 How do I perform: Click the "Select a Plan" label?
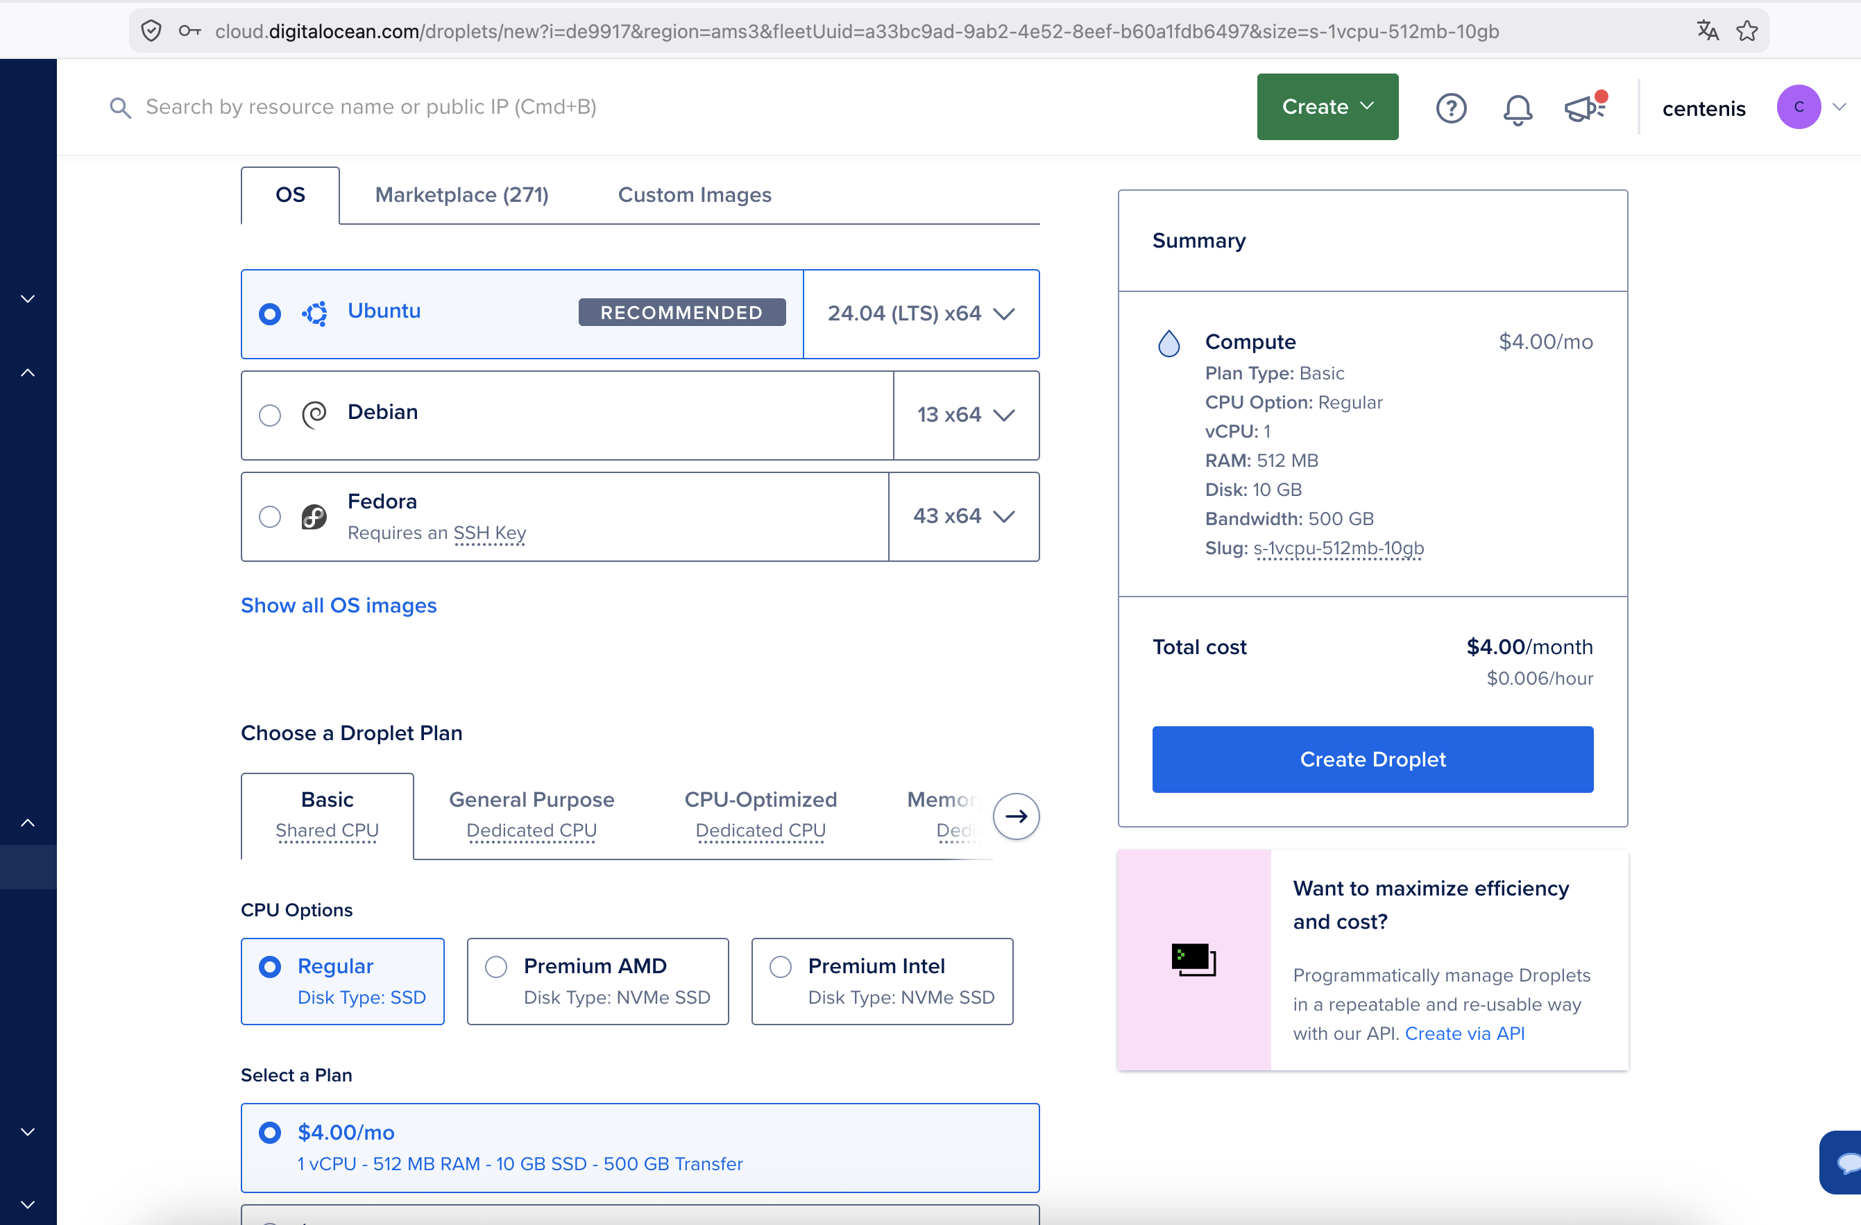(296, 1075)
